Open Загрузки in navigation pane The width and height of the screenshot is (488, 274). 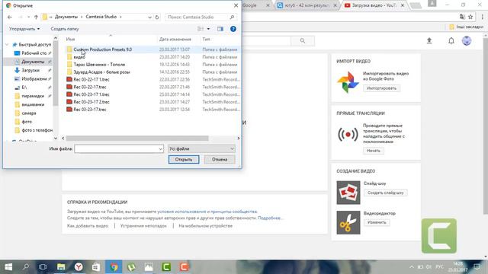click(30, 71)
